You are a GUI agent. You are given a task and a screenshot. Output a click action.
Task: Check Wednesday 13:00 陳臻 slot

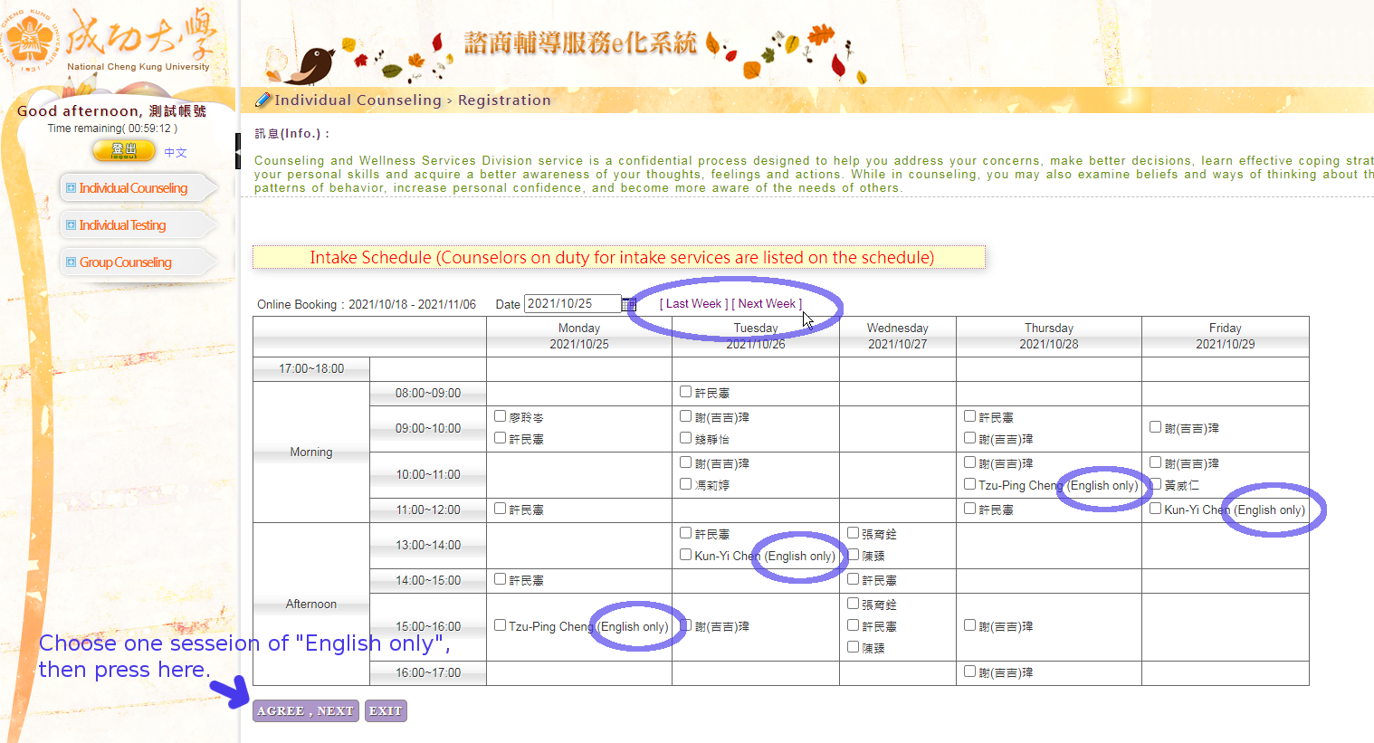click(x=854, y=555)
